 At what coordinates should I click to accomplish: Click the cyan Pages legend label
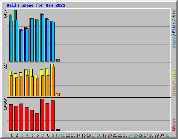click(174, 42)
